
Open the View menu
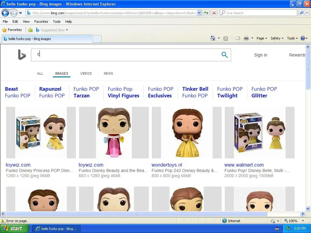click(26, 22)
